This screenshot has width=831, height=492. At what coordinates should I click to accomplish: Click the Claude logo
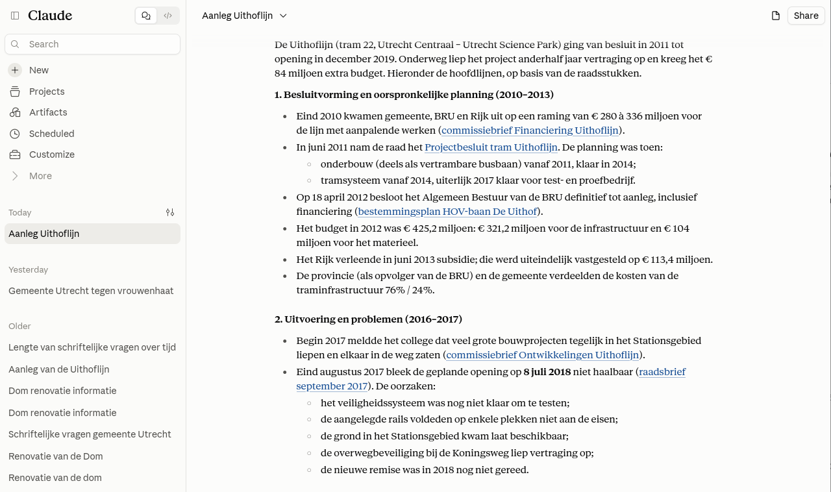(50, 16)
